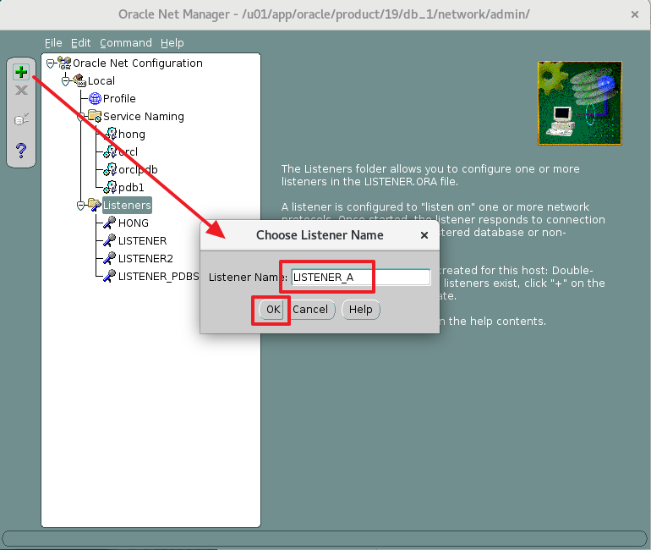Click the Oracle Net Configuration root icon
Viewport: 651px width, 550px height.
pyautogui.click(x=64, y=63)
